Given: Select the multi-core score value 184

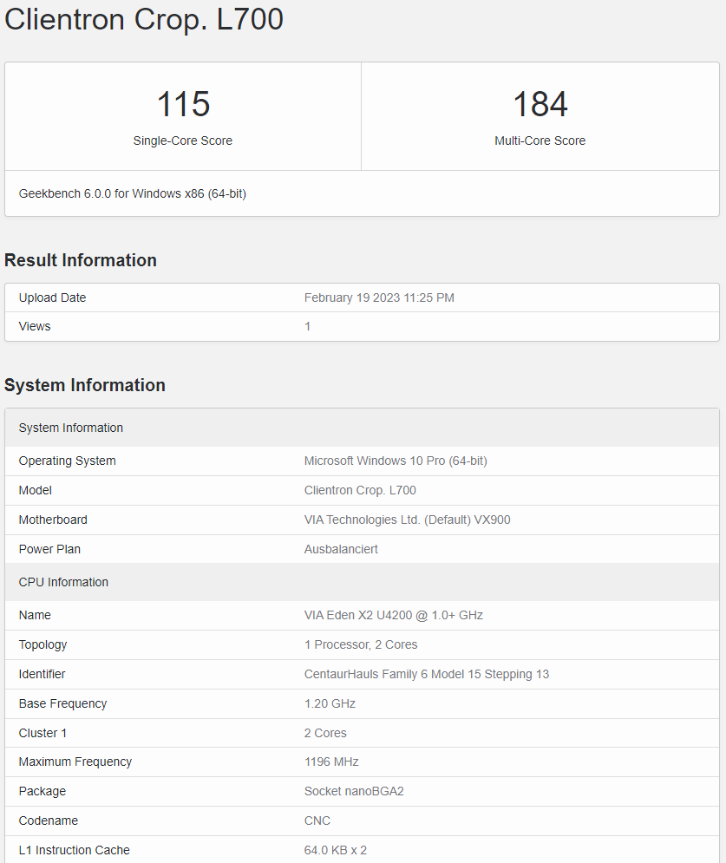Looking at the screenshot, I should click(x=540, y=104).
